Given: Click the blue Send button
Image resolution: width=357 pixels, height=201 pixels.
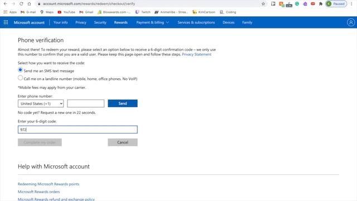Looking at the screenshot, I should click(x=123, y=103).
